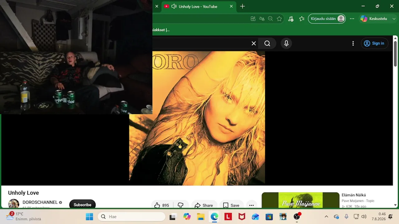This screenshot has height=224, width=399.
Task: Open the DOROSCHANNEL channel name link
Action: point(40,202)
